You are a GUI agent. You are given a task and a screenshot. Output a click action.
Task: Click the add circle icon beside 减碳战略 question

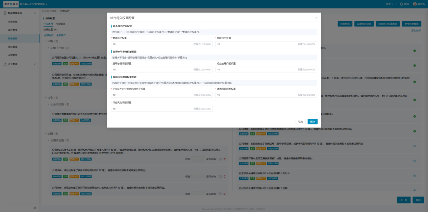click(x=414, y=146)
